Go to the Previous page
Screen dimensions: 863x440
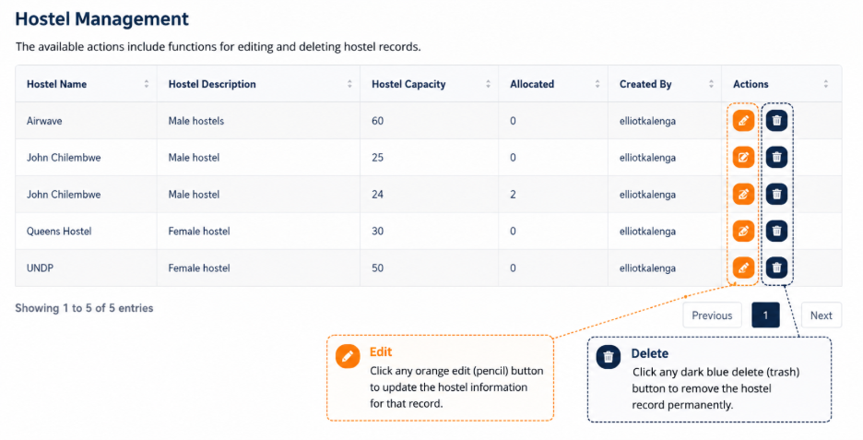coord(712,315)
